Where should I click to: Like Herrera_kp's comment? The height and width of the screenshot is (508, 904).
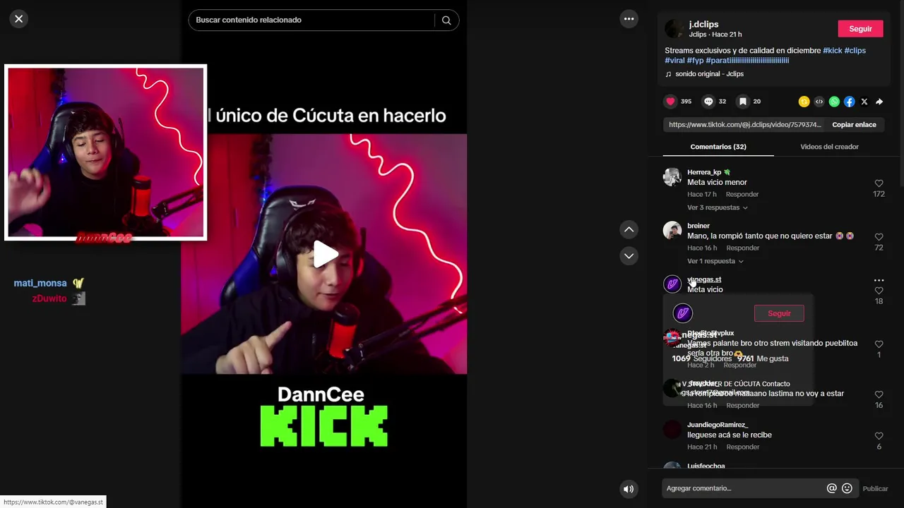(879, 183)
